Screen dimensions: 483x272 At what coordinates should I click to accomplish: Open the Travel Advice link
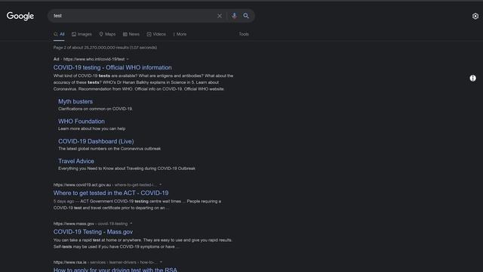point(76,161)
